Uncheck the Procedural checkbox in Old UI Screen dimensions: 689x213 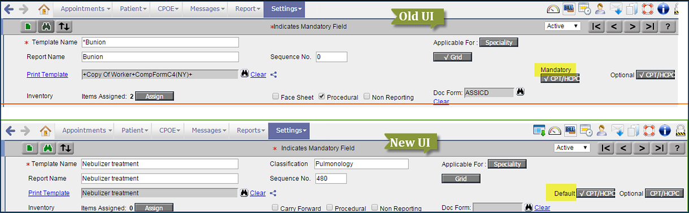tap(321, 97)
